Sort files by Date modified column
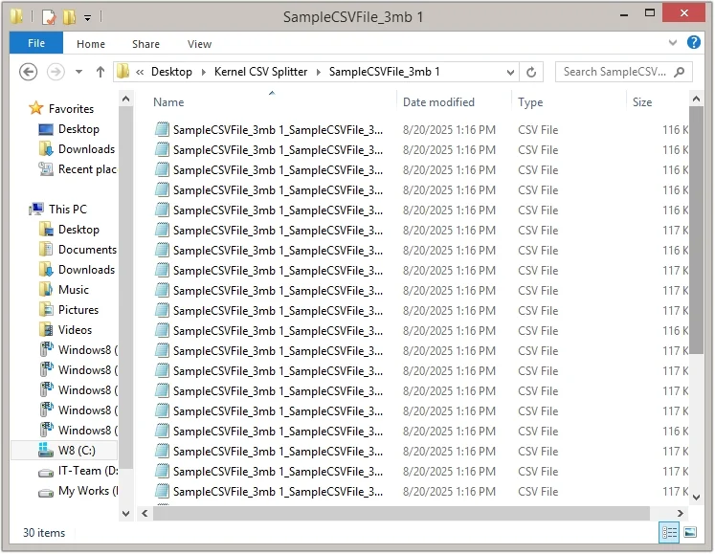Screen dimensions: 715x554 (x=438, y=102)
